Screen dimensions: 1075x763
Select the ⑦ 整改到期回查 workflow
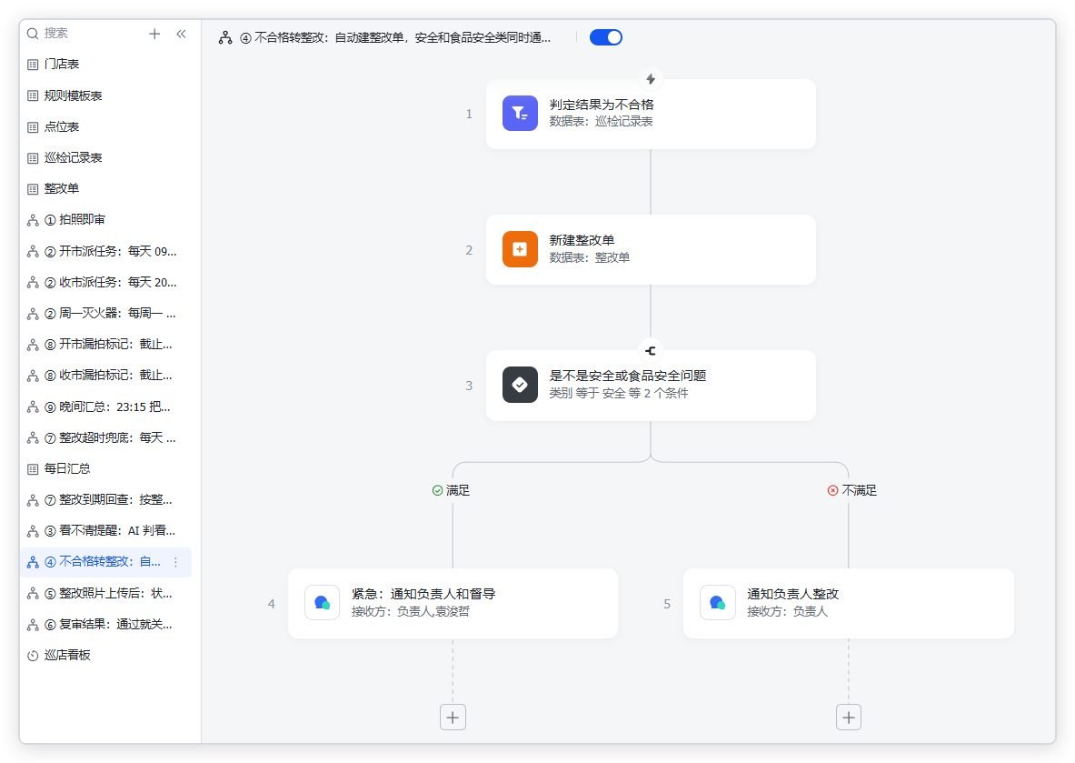click(106, 500)
